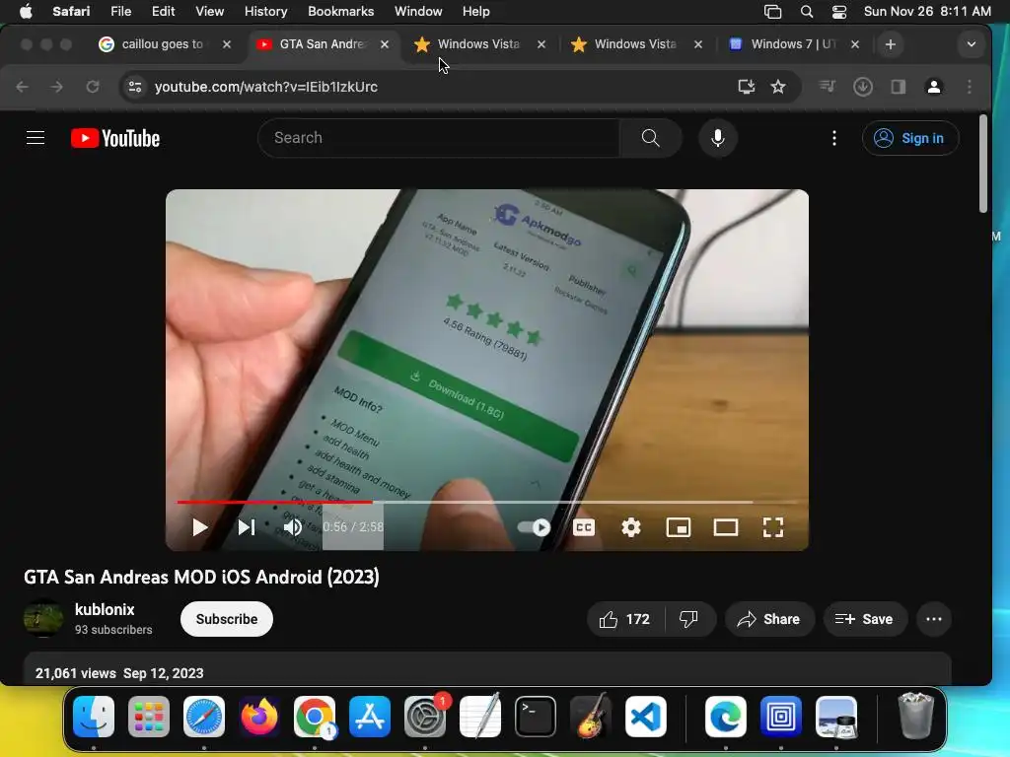Switch to Windows 7 tab
The image size is (1010, 757).
click(792, 44)
